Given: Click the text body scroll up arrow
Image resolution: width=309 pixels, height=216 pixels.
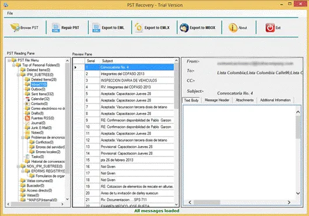Looking at the screenshot, I should point(298,112).
